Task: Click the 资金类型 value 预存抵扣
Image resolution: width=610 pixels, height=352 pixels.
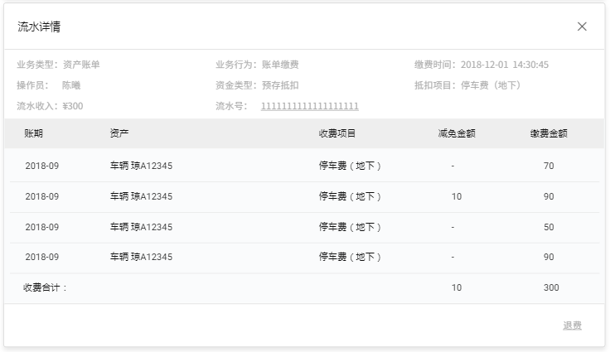Action: pos(280,85)
